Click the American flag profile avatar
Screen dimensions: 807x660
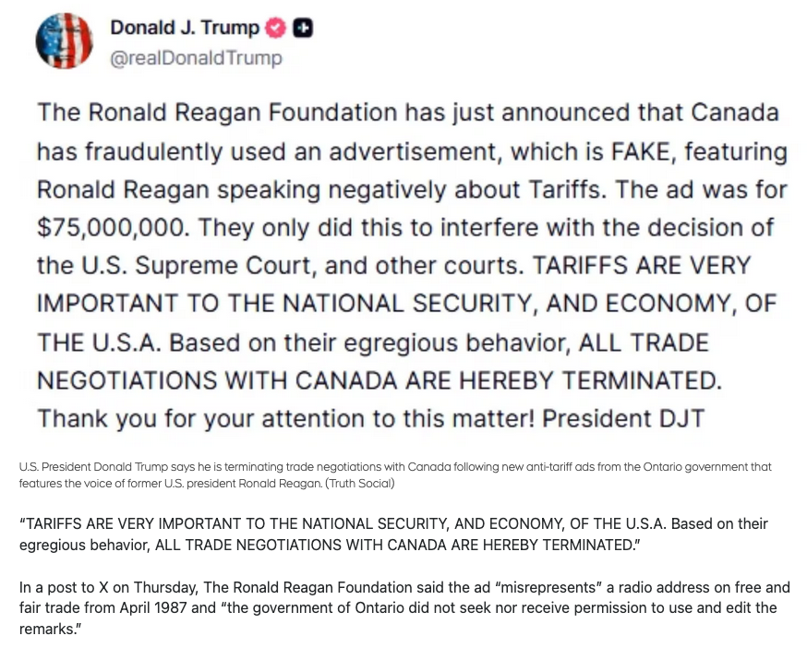pyautogui.click(x=64, y=42)
